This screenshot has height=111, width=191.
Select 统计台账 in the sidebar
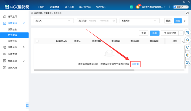[x=12, y=41]
